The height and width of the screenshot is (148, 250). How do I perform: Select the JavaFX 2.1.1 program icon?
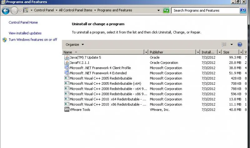(x=67, y=63)
